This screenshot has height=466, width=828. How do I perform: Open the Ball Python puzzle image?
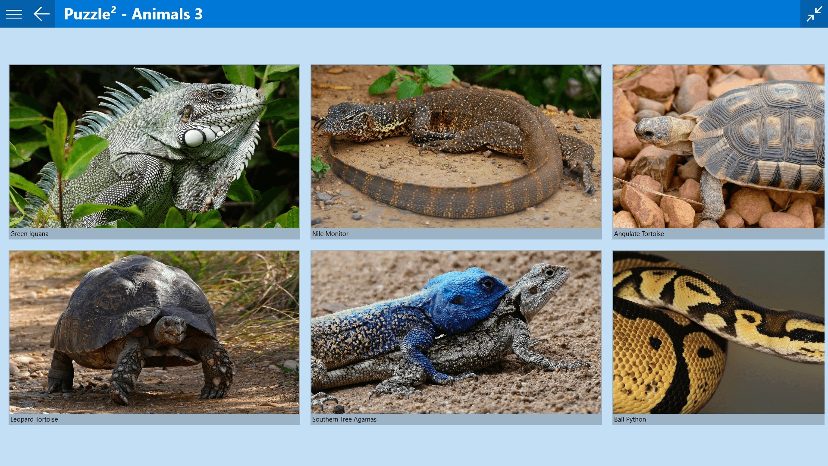[719, 332]
